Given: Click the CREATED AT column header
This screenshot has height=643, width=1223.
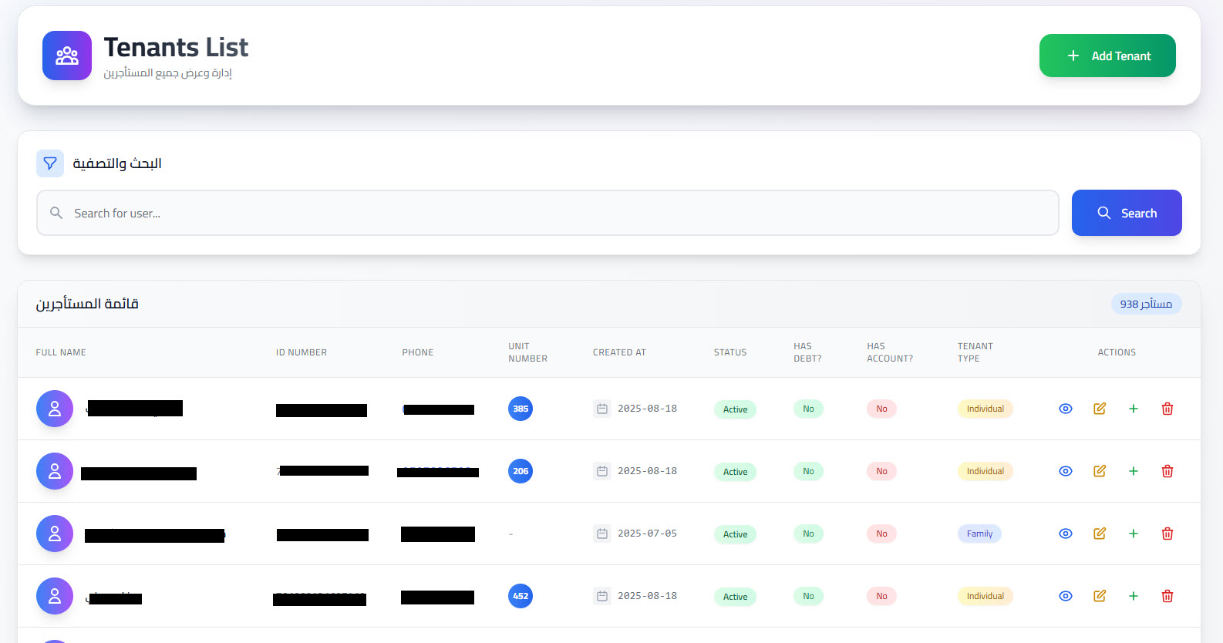Looking at the screenshot, I should tap(619, 352).
